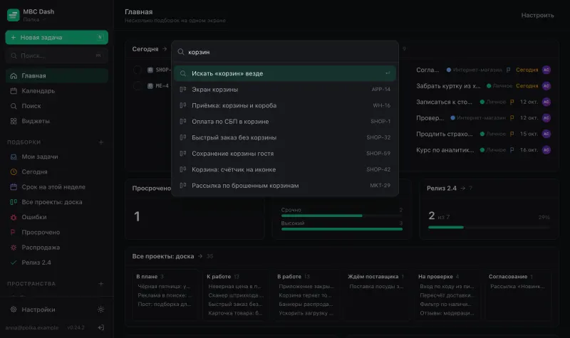570x338 pixels.
Task: Click the Высокий priority progress bar
Action: click(x=342, y=229)
